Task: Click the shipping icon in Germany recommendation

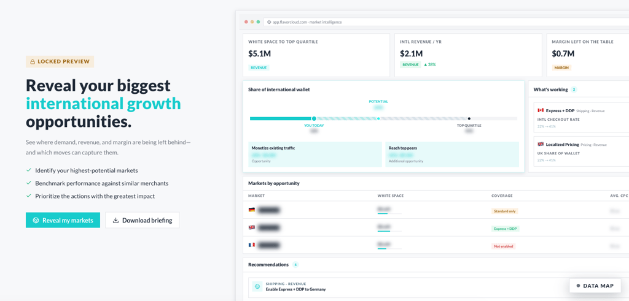Action: coord(257,286)
